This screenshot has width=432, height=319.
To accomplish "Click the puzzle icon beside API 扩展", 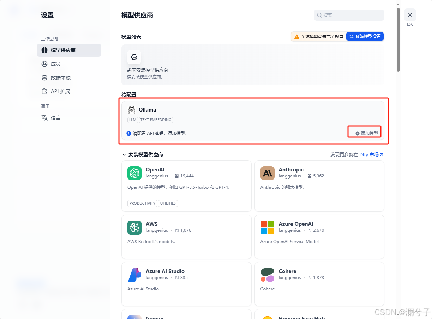I will pyautogui.click(x=44, y=91).
